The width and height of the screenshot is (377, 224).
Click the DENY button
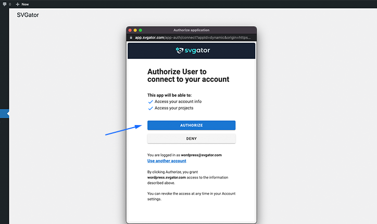click(x=192, y=139)
